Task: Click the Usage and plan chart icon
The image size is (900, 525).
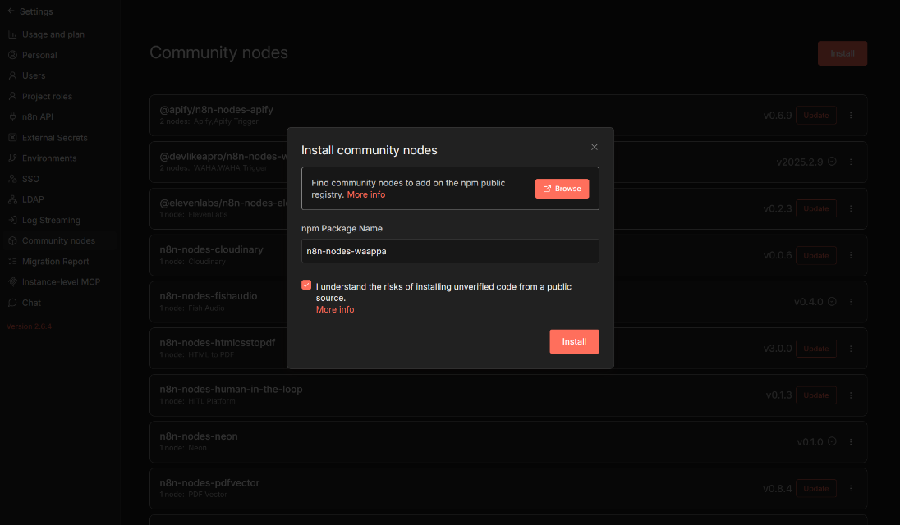Action: tap(12, 34)
